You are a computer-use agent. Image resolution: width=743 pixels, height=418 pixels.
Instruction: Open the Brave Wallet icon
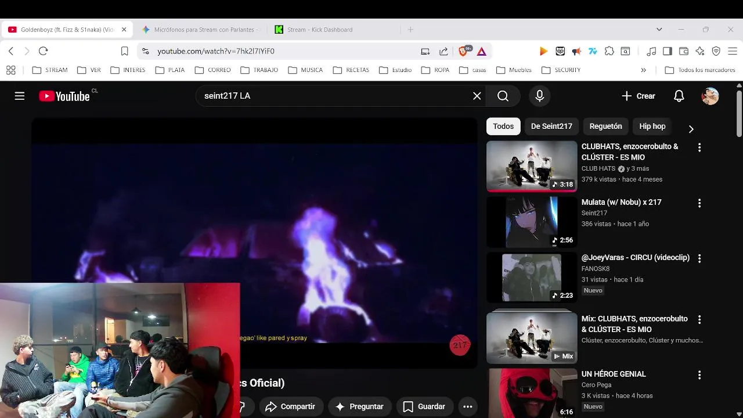pos(684,51)
